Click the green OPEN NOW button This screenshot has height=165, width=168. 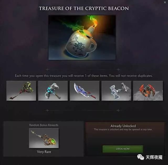pyautogui.click(x=123, y=149)
